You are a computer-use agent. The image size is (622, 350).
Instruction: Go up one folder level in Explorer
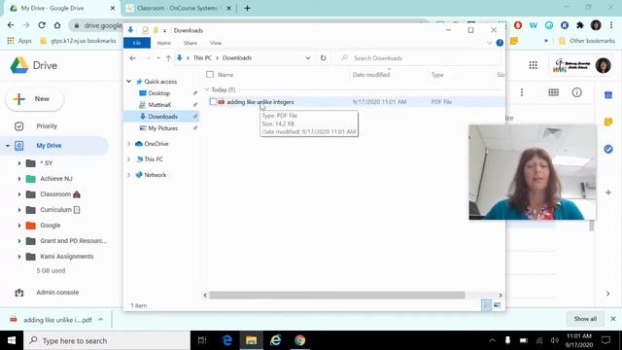[x=168, y=58]
